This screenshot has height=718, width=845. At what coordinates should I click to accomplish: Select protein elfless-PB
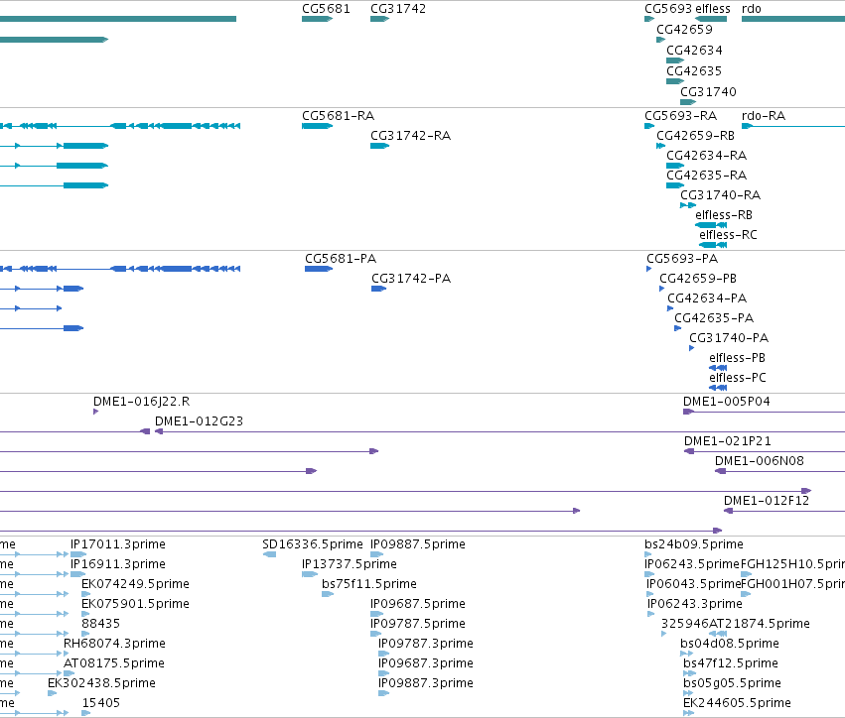click(737, 358)
